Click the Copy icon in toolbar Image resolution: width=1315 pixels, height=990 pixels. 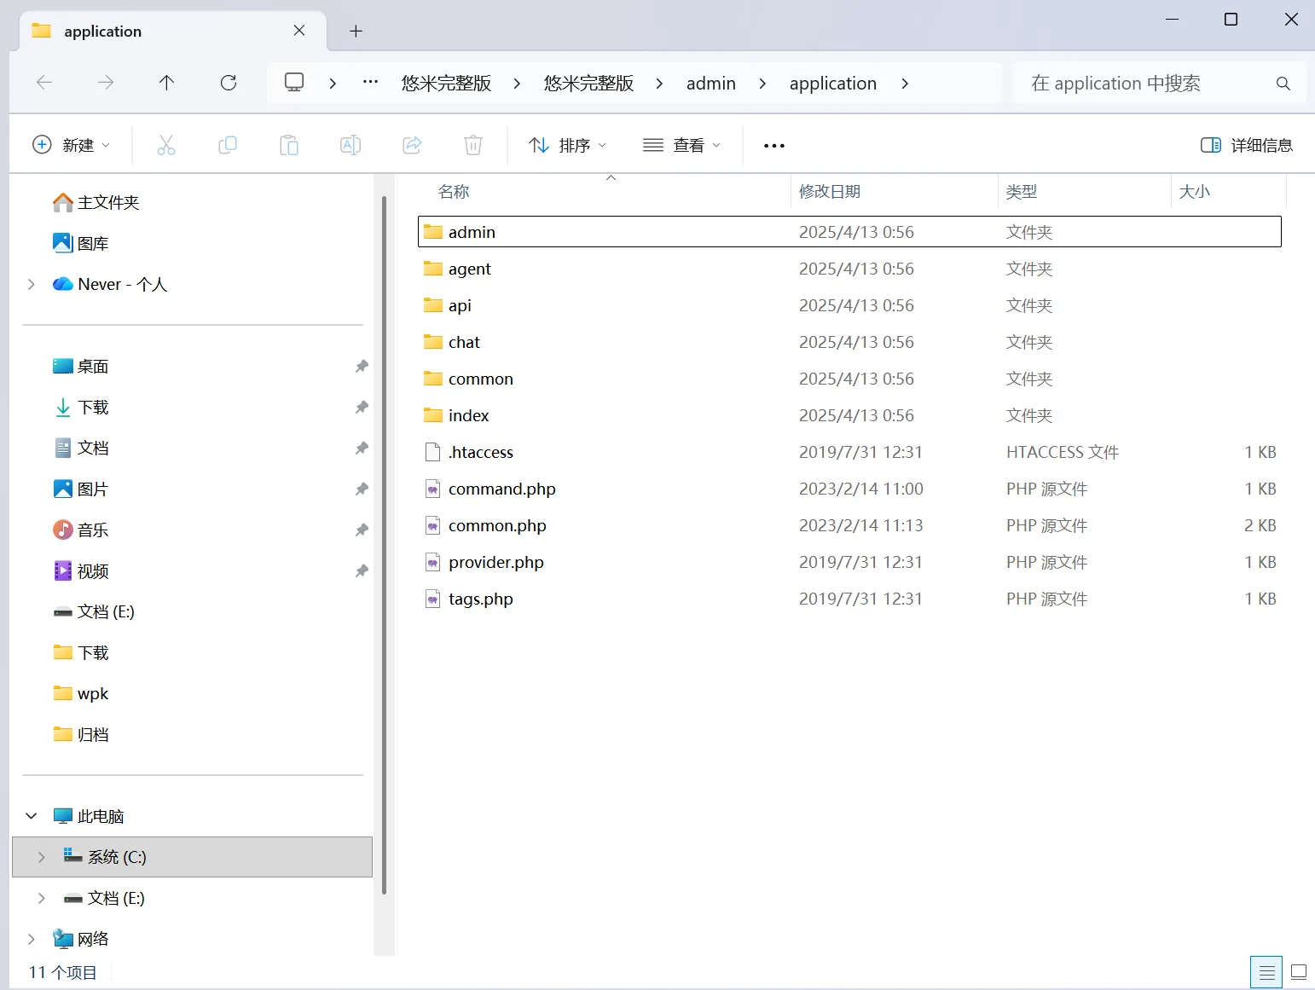click(228, 145)
